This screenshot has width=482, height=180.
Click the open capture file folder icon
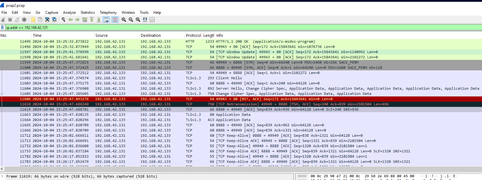tap(33, 19)
